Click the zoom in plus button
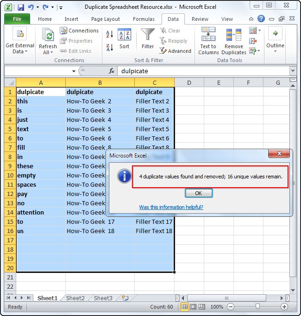Viewport: 301px width, 316px height. click(x=284, y=307)
